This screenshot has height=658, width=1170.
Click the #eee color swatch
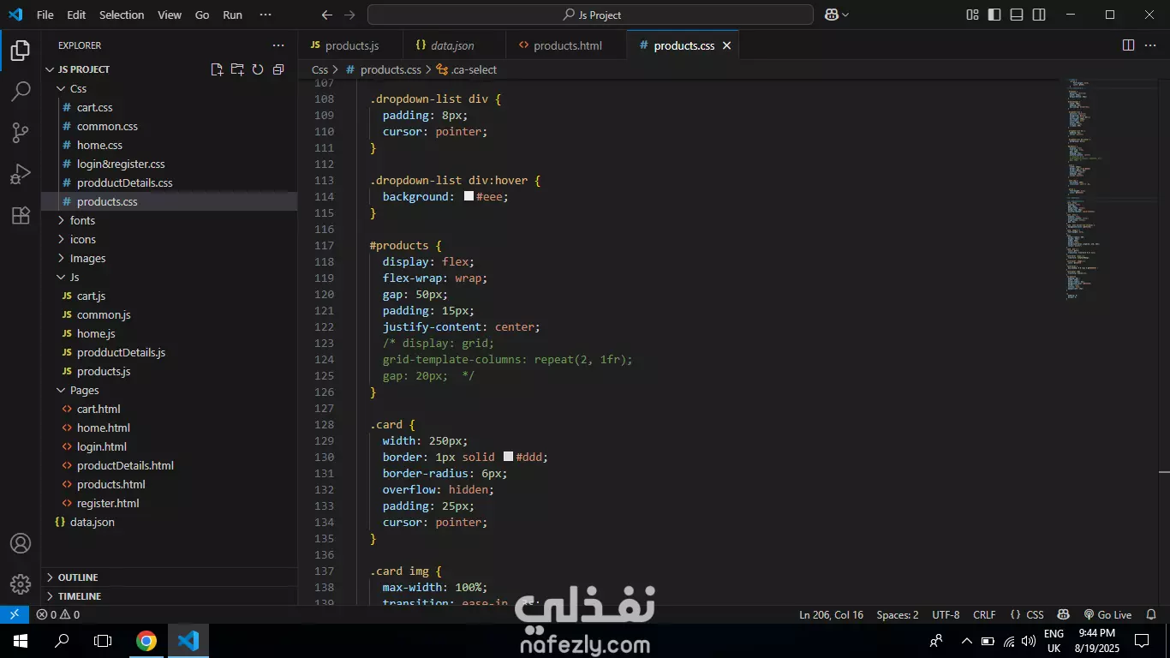pyautogui.click(x=469, y=196)
